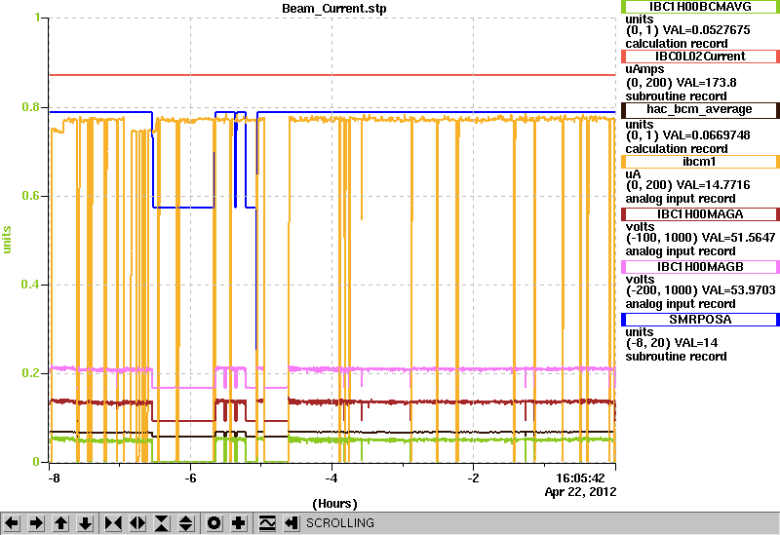Click the VAL=51.5647 readout
The width and height of the screenshot is (780, 535).
click(x=738, y=238)
